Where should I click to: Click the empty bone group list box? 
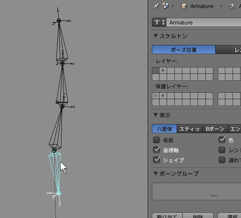coord(196,192)
